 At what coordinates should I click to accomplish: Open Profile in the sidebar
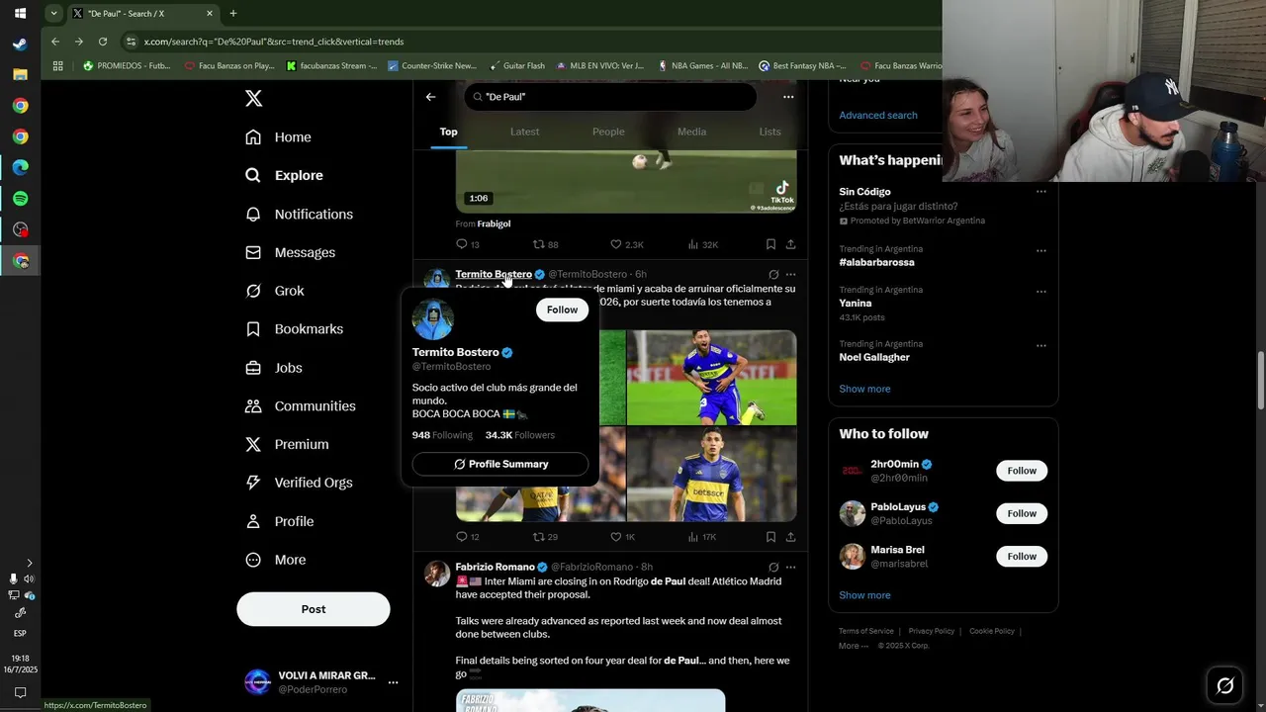tap(279, 521)
